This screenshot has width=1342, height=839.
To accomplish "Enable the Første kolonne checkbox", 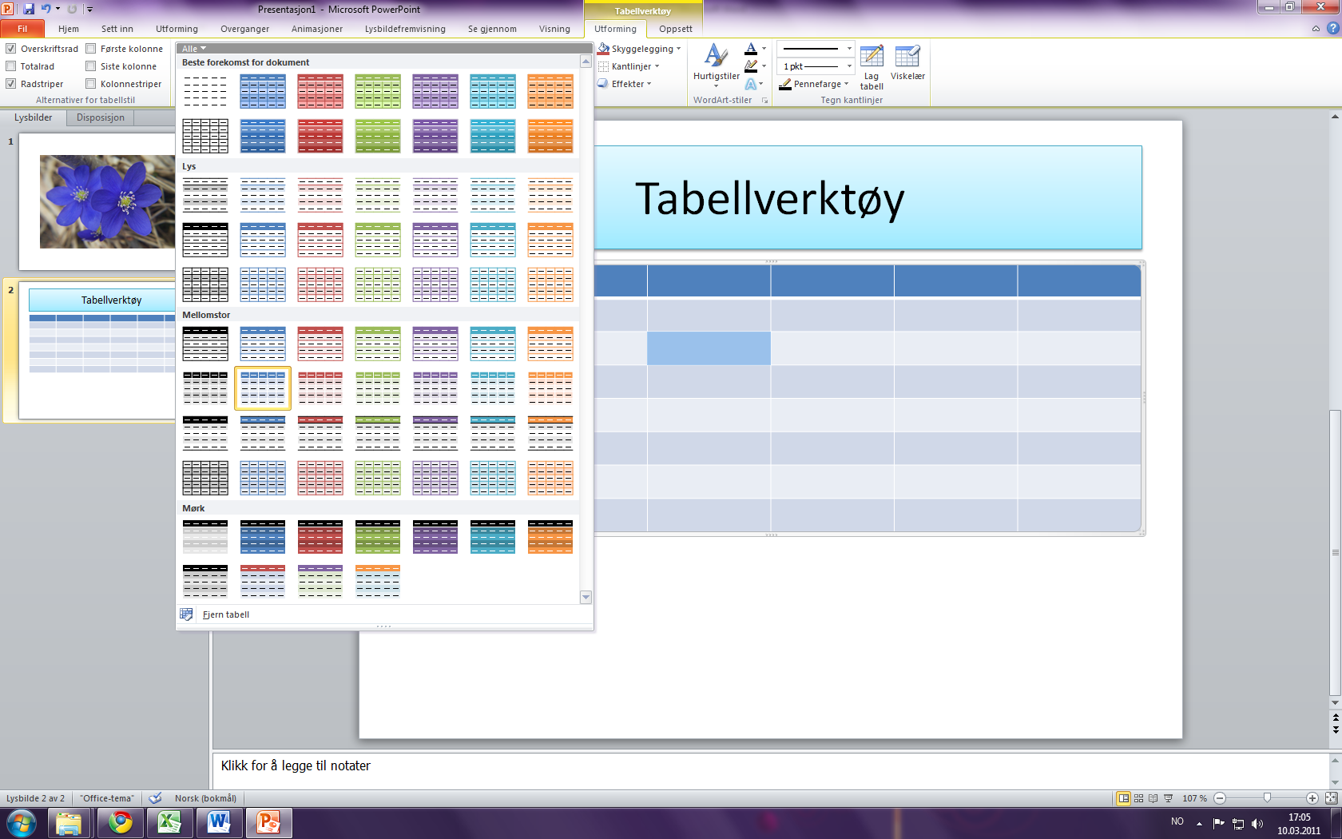I will [91, 49].
